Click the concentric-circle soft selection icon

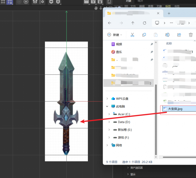[19, 2]
